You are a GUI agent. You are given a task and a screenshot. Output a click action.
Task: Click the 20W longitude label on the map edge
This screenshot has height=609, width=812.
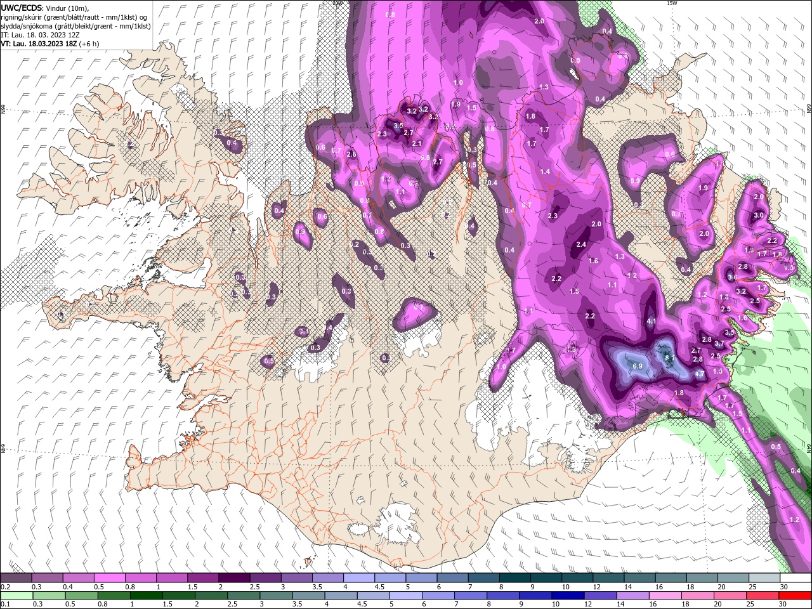[337, 3]
